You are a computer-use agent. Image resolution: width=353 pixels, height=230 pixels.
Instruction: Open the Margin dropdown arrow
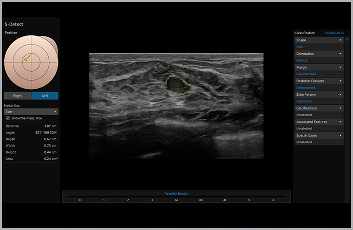coord(340,67)
